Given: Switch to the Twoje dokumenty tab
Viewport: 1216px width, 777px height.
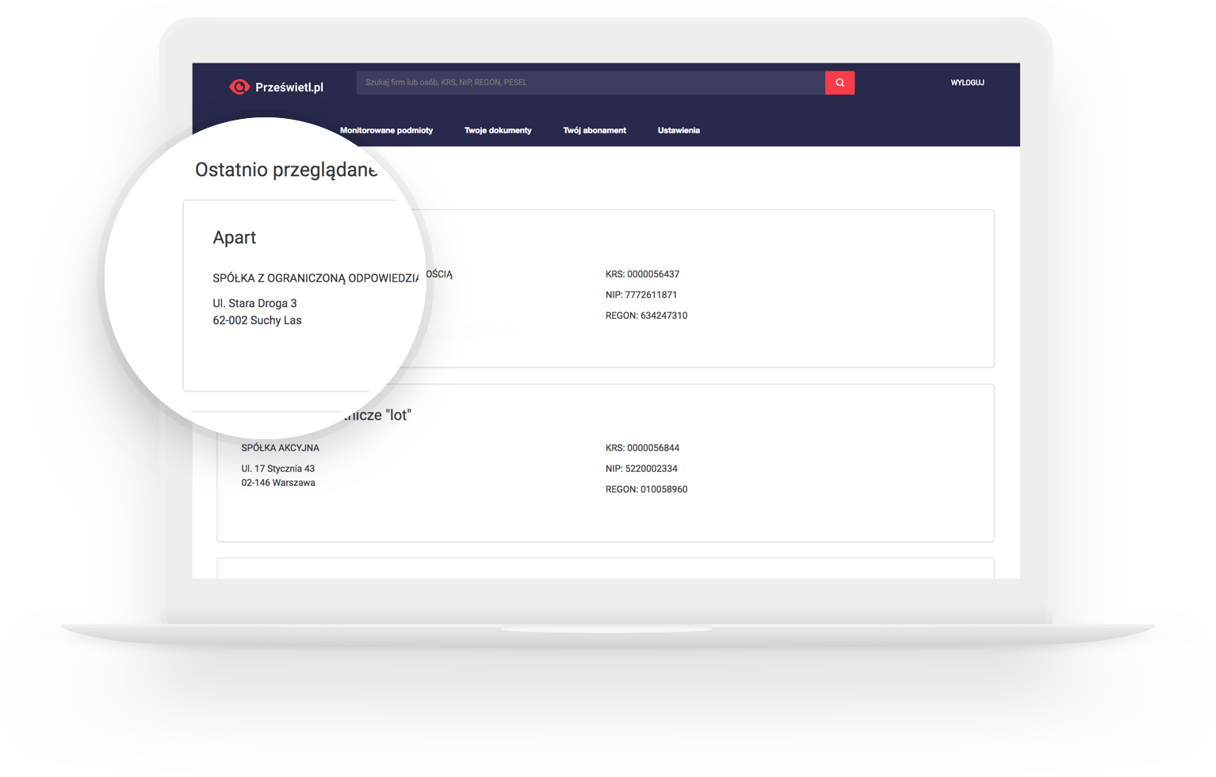Looking at the screenshot, I should pos(498,130).
